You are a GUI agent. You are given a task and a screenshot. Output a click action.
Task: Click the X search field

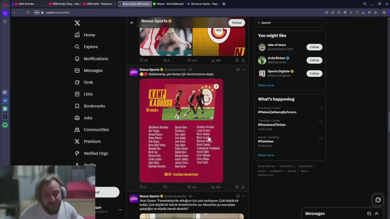290,23
